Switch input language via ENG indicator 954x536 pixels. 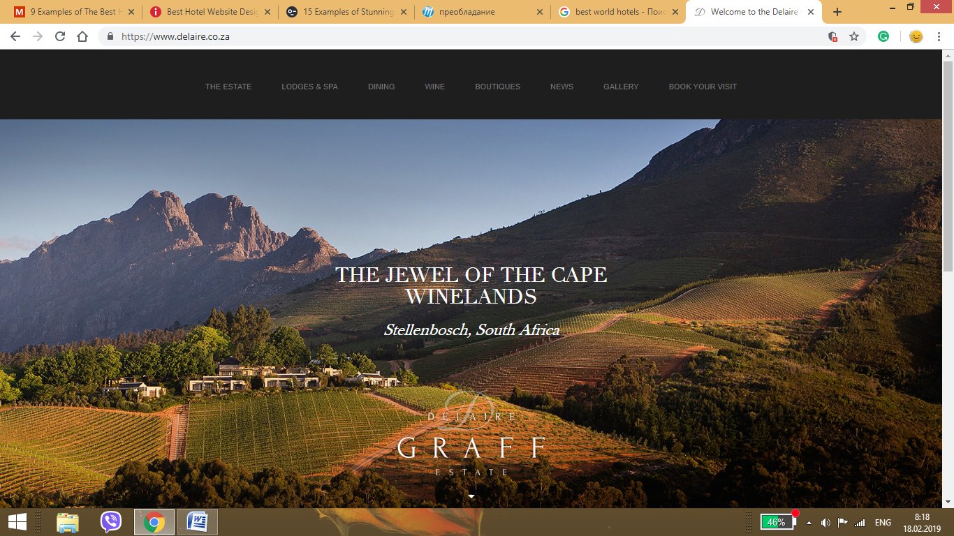coord(883,523)
